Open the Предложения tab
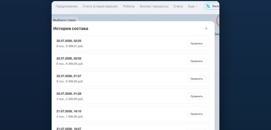This screenshot has height=130, width=271. point(66,6)
